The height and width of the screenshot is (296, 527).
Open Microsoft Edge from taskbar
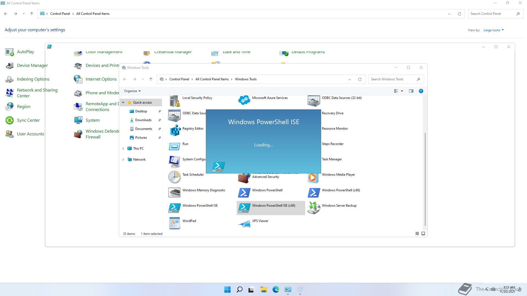tap(276, 289)
